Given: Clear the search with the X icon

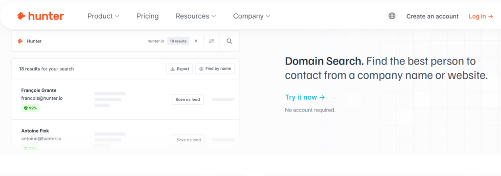Looking at the screenshot, I should (x=196, y=41).
